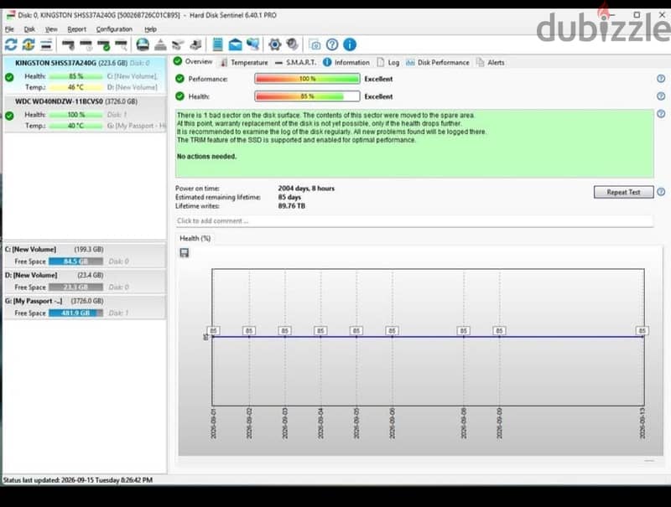Open the Report menu
This screenshot has width=671, height=507.
point(76,29)
